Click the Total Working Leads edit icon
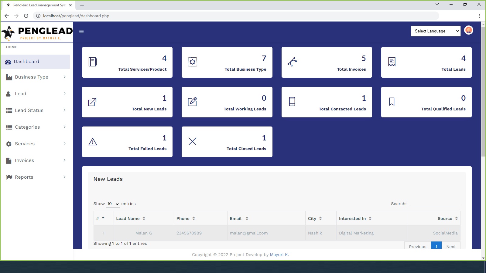Viewport: 486px width, 273px height. click(x=192, y=102)
